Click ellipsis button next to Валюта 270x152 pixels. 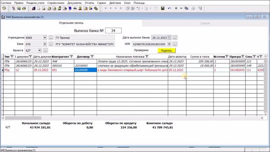point(45,51)
